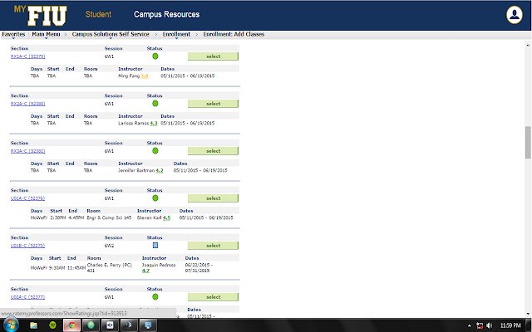Open Ming Fang's 3.6 rating link
The width and height of the screenshot is (532, 332).
(x=145, y=76)
